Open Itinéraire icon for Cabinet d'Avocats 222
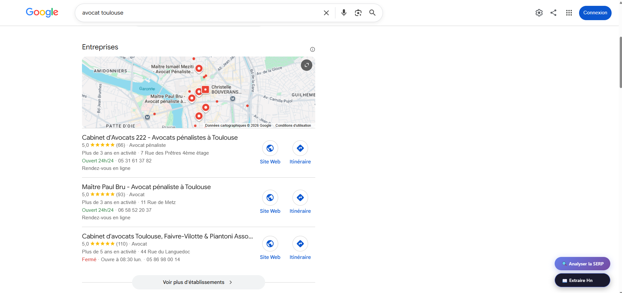This screenshot has width=622, height=293. (x=300, y=148)
